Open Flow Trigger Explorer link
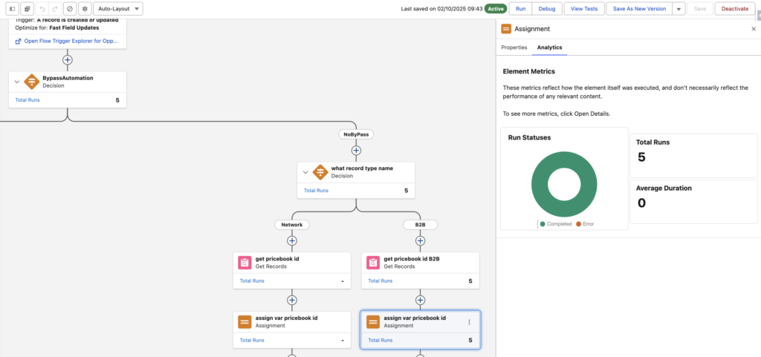Image resolution: width=761 pixels, height=357 pixels. 67,41
